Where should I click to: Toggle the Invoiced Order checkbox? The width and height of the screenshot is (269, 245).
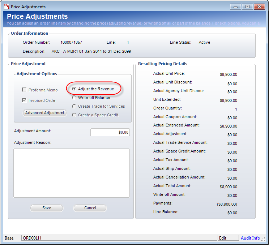coord(25,100)
